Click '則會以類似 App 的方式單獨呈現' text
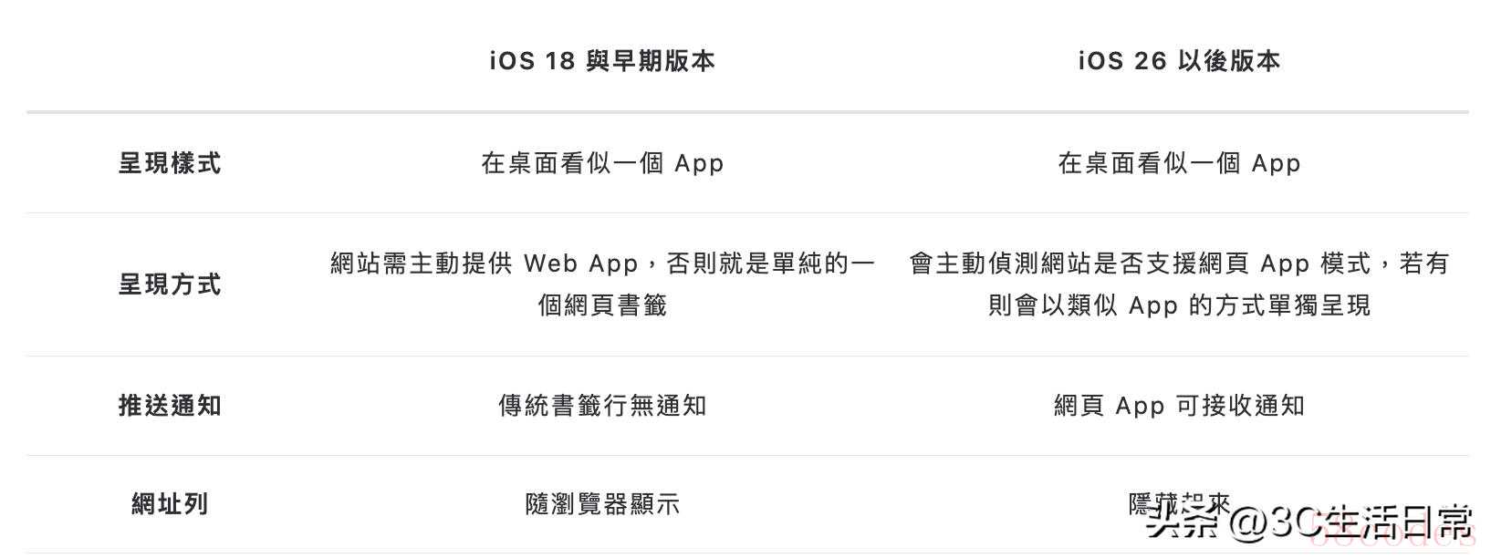This screenshot has width=1491, height=558. [x=1179, y=305]
